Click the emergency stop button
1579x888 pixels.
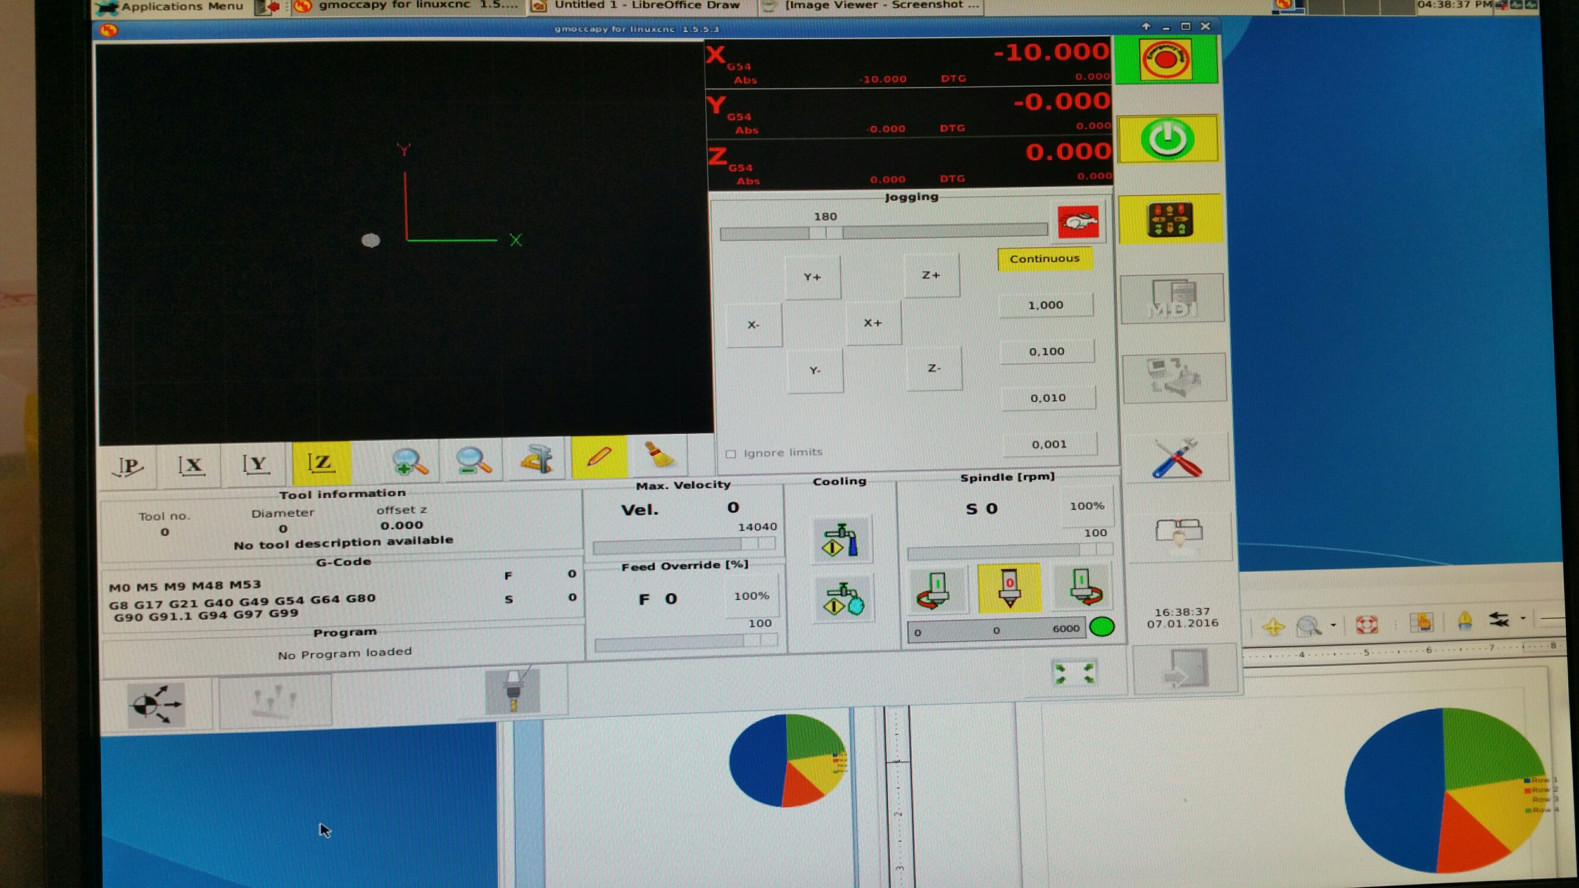pos(1166,59)
